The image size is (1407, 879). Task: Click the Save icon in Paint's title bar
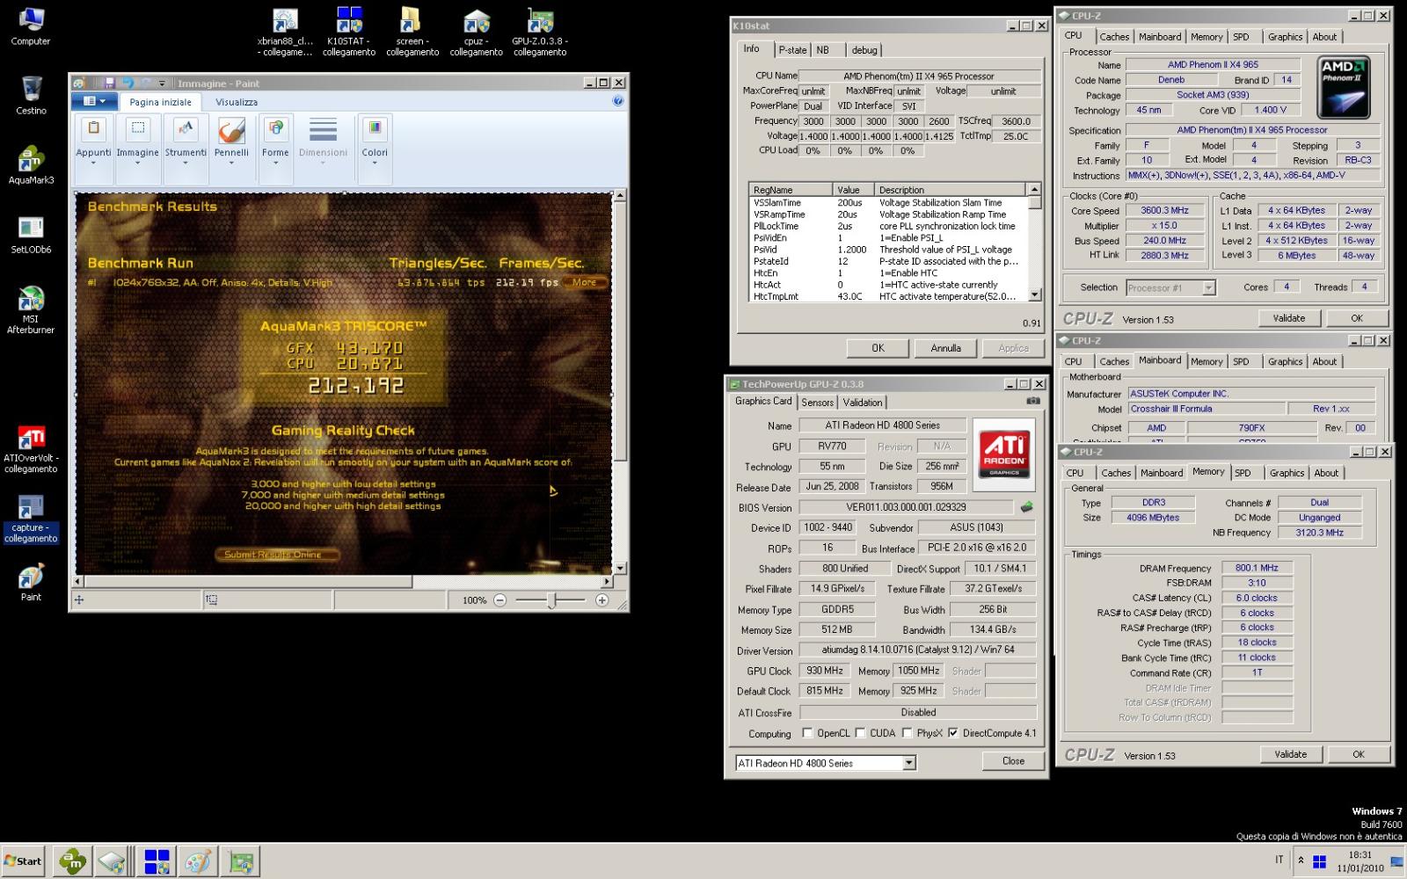pos(110,83)
